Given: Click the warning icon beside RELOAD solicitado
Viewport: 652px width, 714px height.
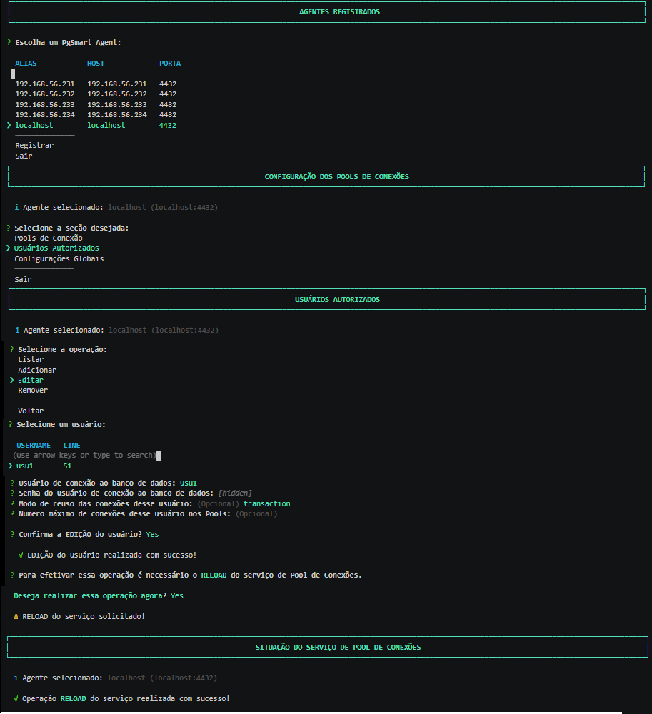Looking at the screenshot, I should pos(16,617).
